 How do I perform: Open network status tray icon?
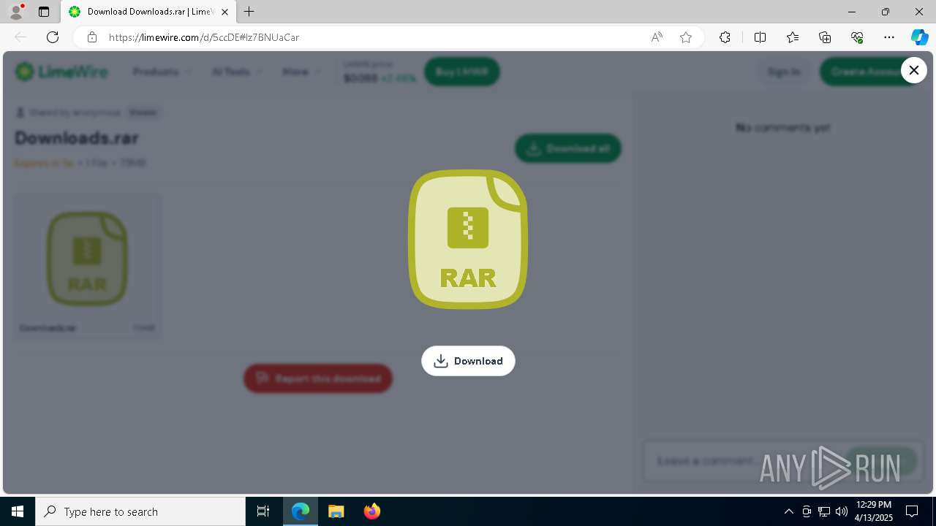(824, 511)
